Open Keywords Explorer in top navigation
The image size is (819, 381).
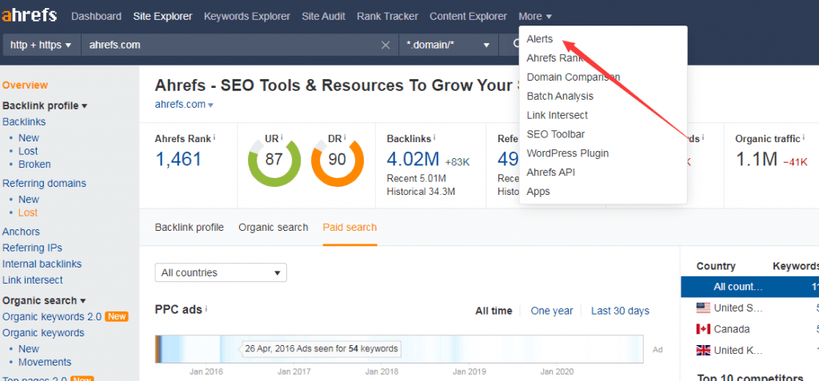(247, 17)
